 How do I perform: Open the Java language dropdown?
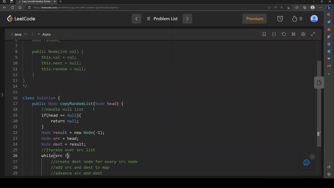[x=19, y=34]
